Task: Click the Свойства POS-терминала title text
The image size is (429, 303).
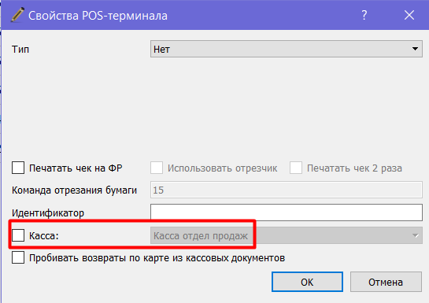Action: pos(98,16)
